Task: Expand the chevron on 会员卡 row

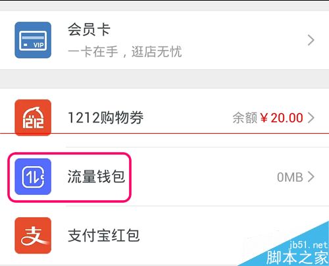Action: pyautogui.click(x=311, y=40)
